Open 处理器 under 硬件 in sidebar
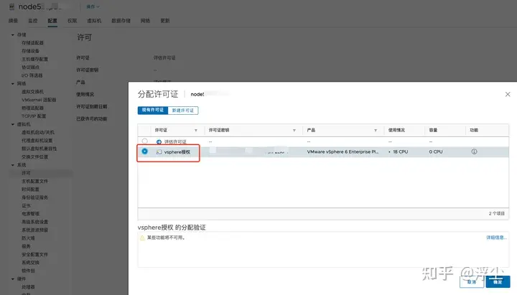 pos(28,287)
